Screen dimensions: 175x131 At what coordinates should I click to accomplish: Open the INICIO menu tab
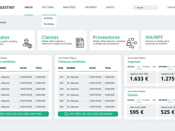(x=29, y=7)
